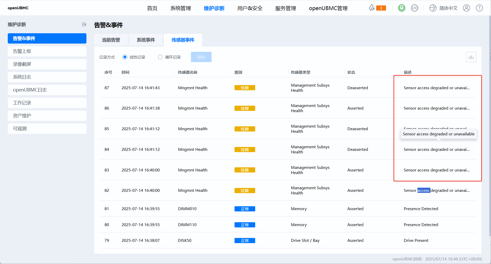Open 系统日志 in the sidebar
Viewport: 491px width, 264px height.
coord(47,77)
